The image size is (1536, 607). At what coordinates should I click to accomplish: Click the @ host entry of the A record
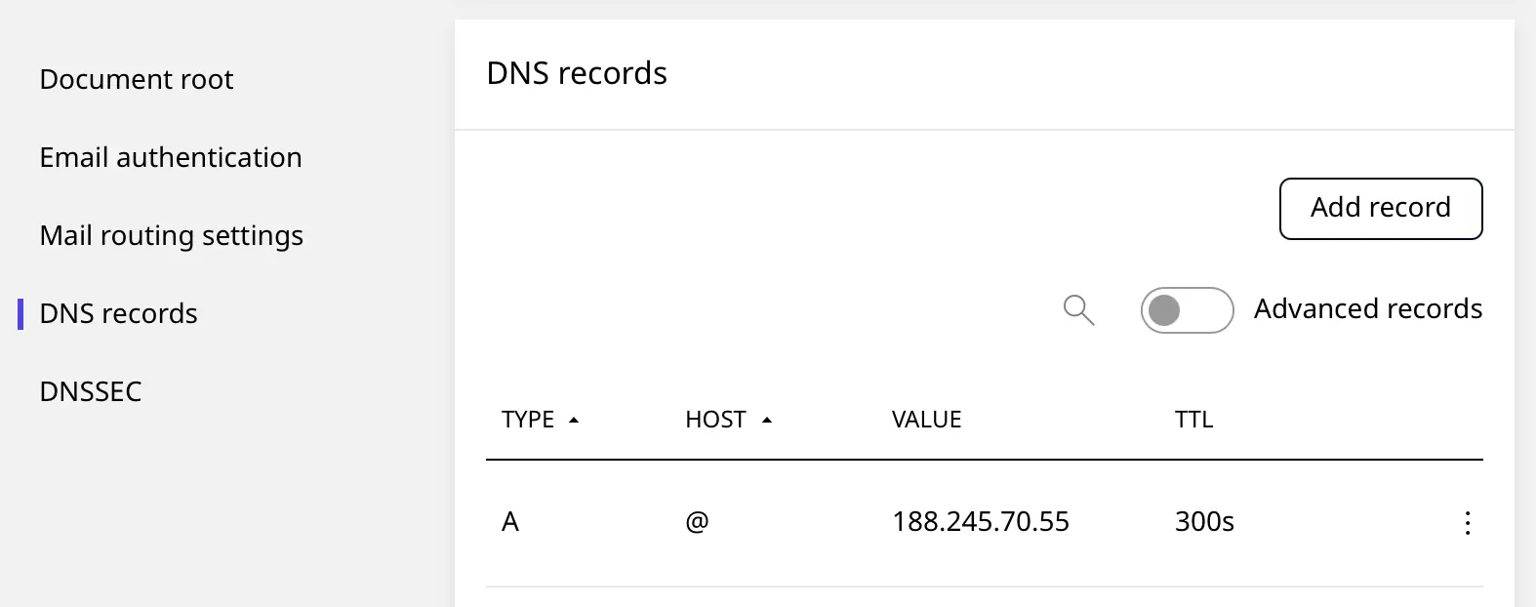695,522
